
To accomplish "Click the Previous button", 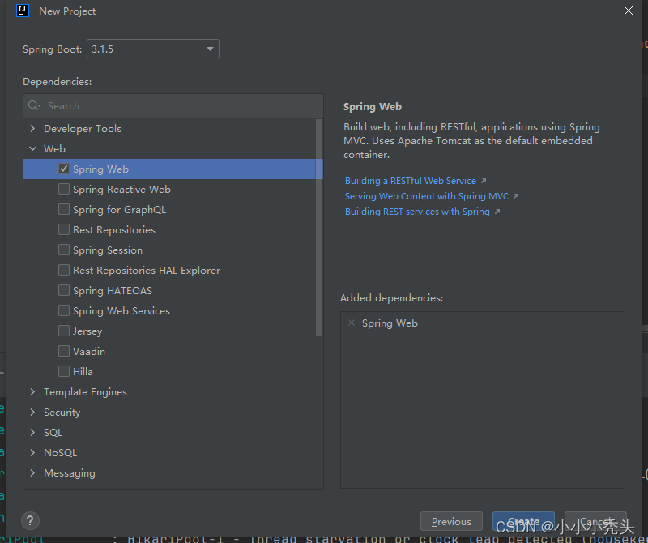I will pyautogui.click(x=451, y=521).
